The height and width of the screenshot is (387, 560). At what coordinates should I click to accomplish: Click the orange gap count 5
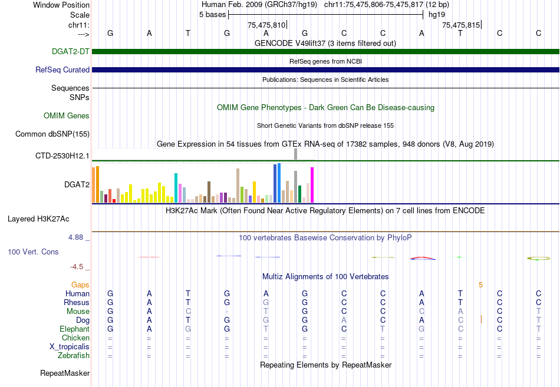tap(480, 285)
